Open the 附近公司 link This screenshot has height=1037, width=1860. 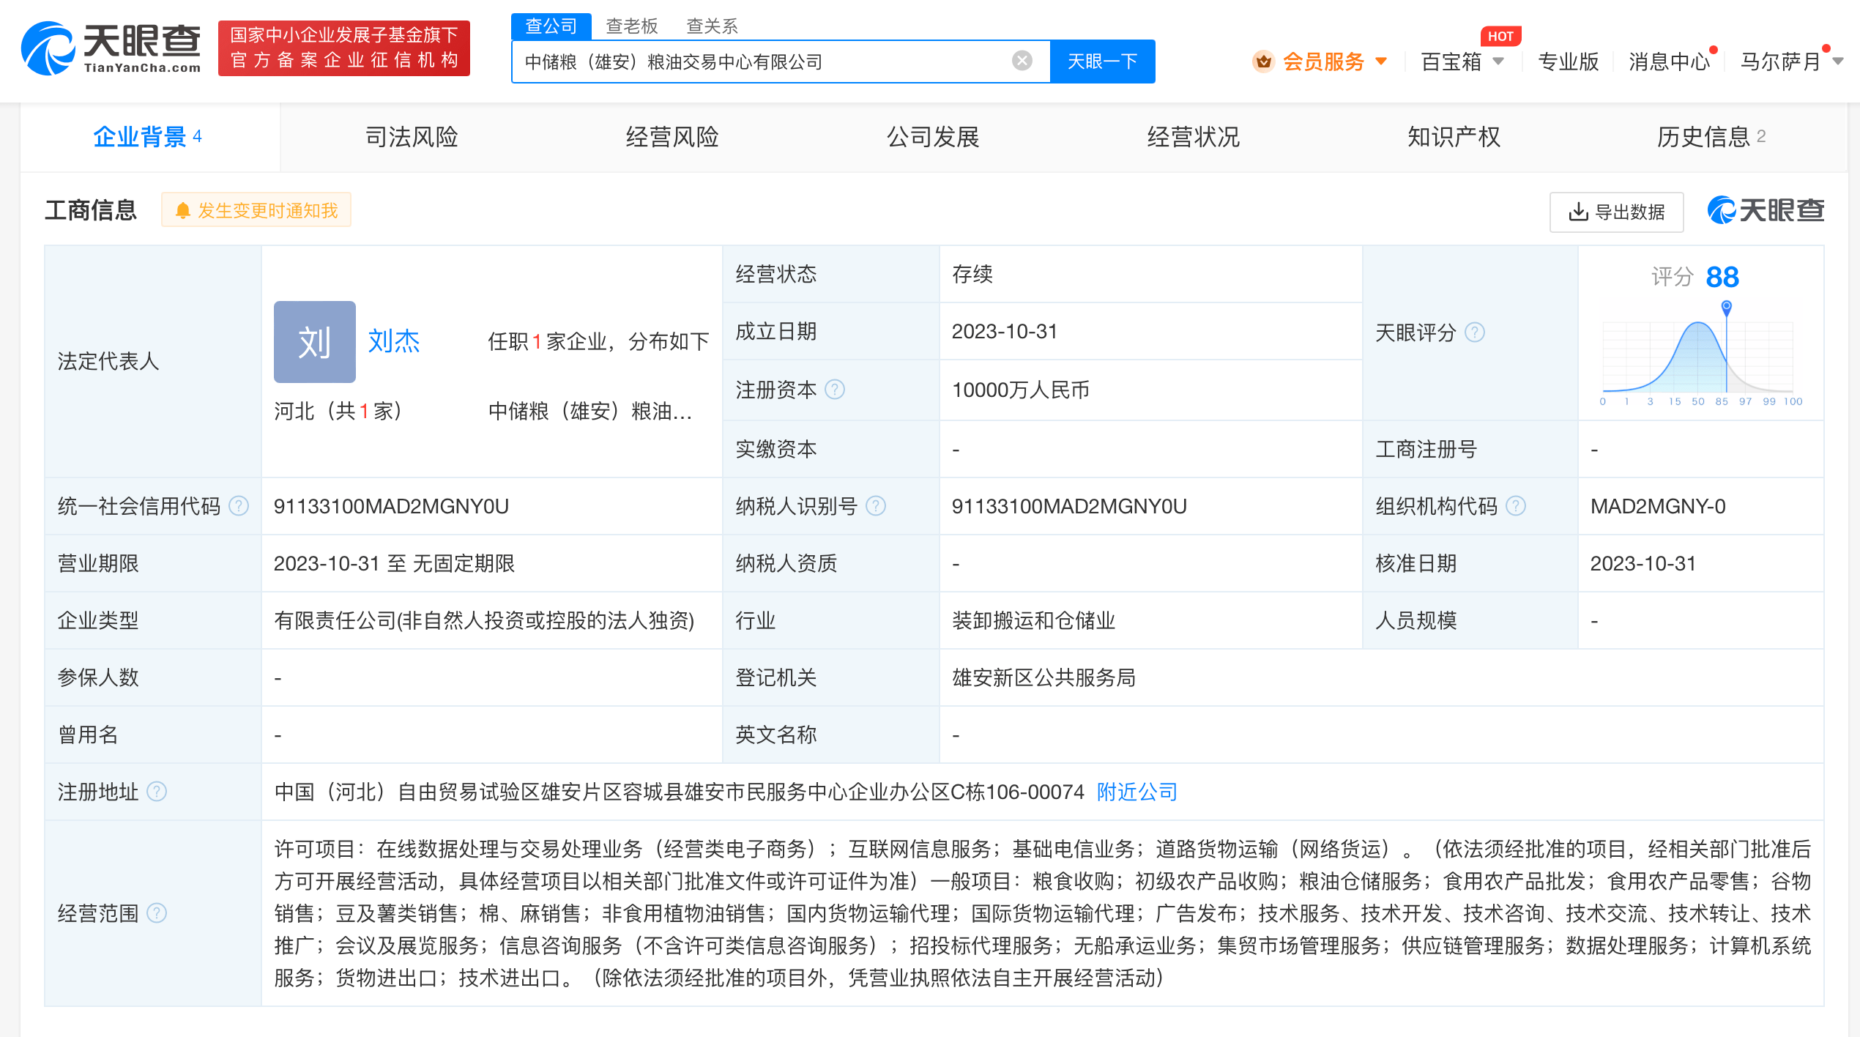click(1136, 792)
